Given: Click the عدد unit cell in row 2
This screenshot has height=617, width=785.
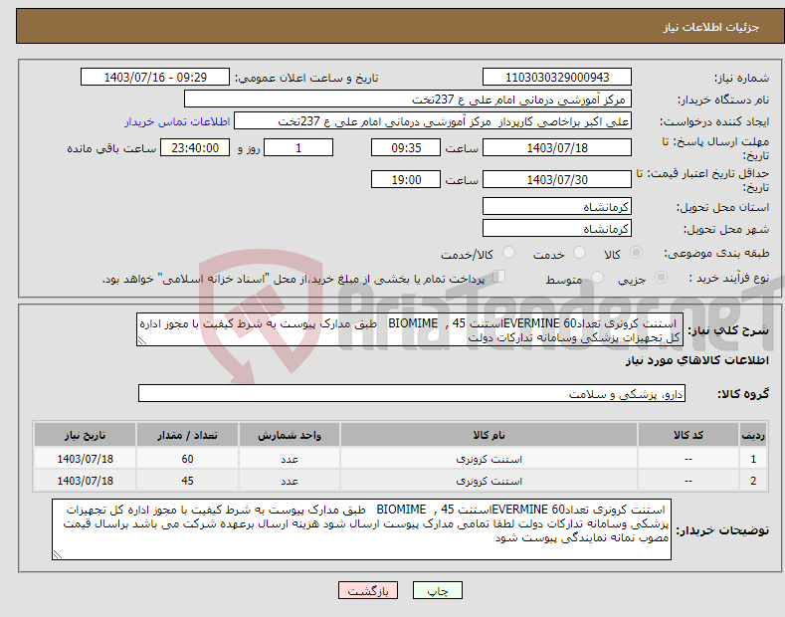Looking at the screenshot, I should pos(290,481).
